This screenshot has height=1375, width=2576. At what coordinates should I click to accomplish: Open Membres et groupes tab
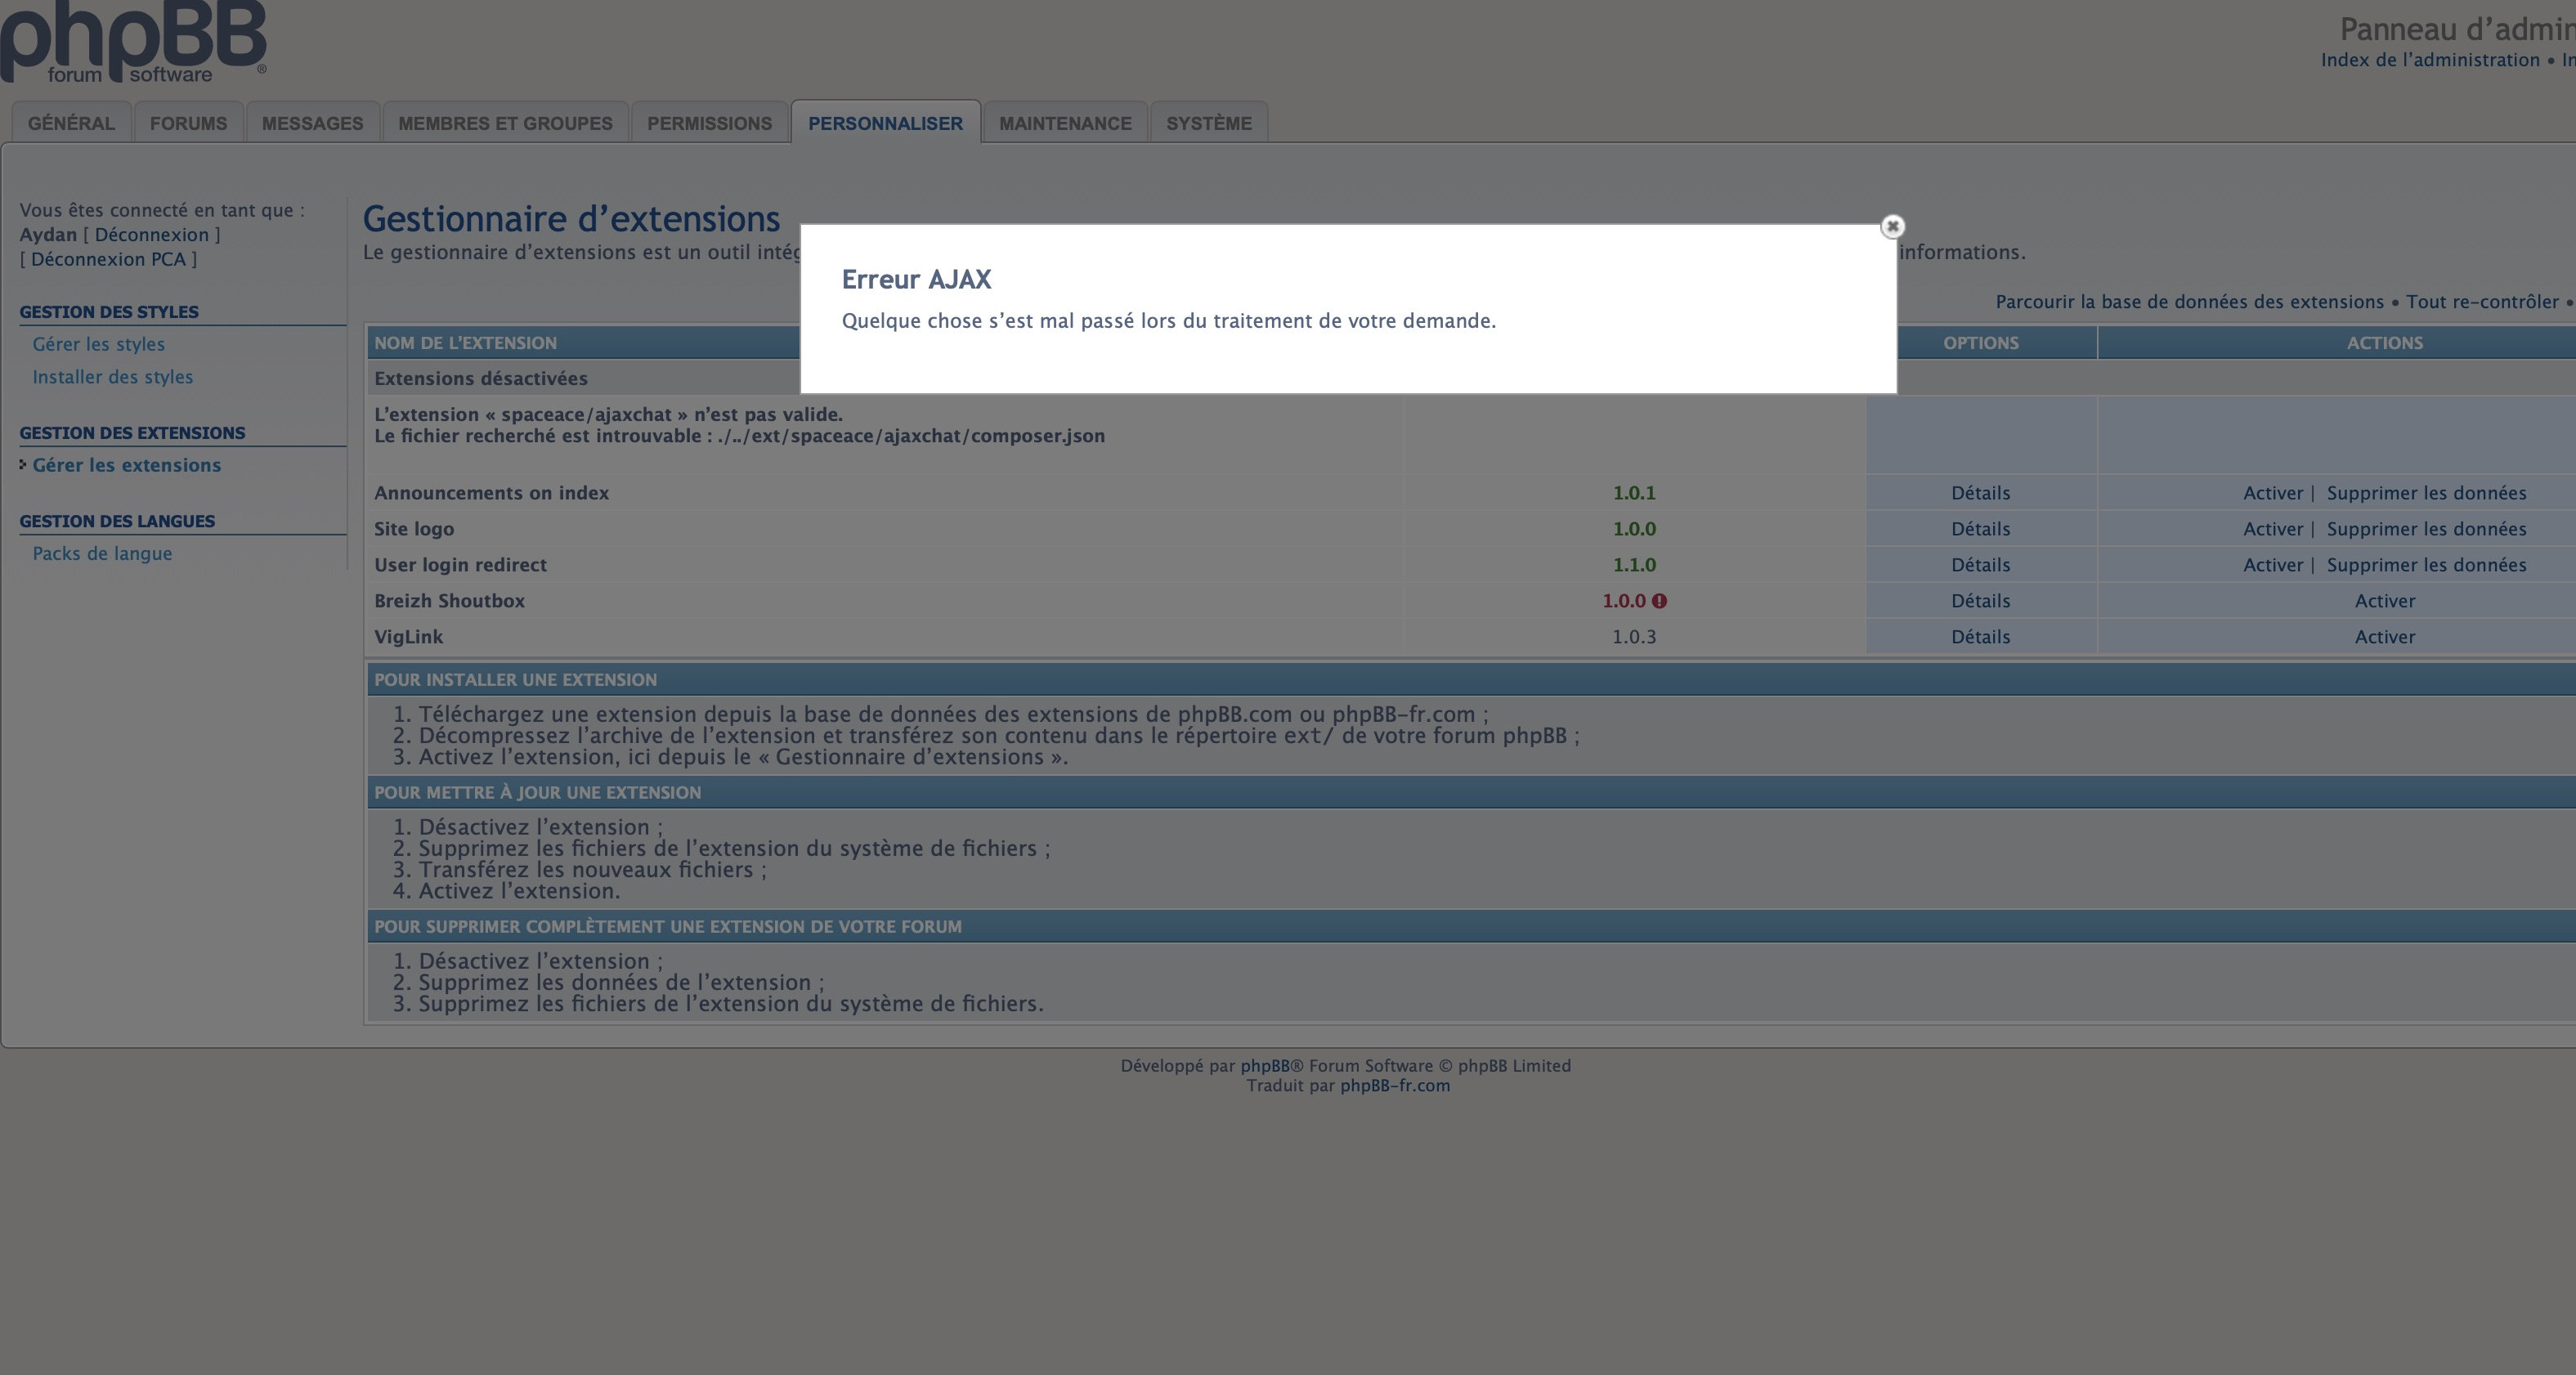pos(505,123)
